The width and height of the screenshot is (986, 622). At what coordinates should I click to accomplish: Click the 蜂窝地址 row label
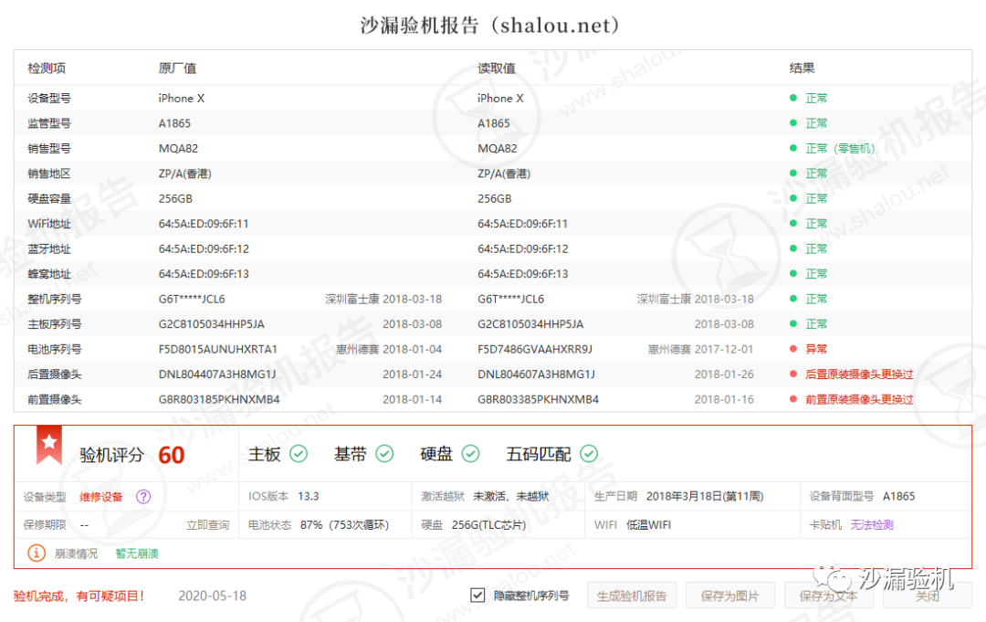click(49, 274)
